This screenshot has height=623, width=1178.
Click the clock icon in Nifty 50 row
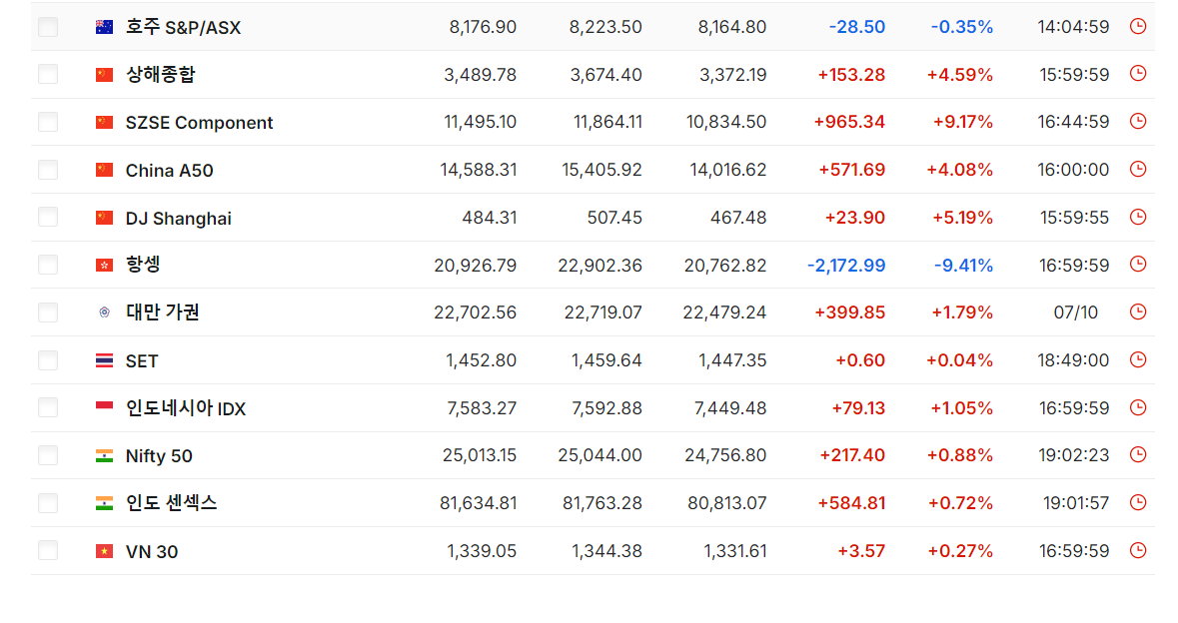tap(1138, 455)
